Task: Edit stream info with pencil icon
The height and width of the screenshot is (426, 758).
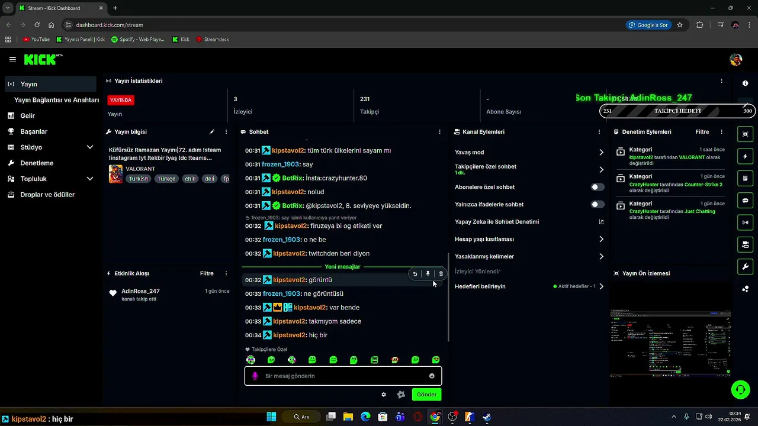Action: [x=212, y=132]
